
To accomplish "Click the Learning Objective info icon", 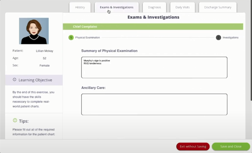I will point(14,80).
